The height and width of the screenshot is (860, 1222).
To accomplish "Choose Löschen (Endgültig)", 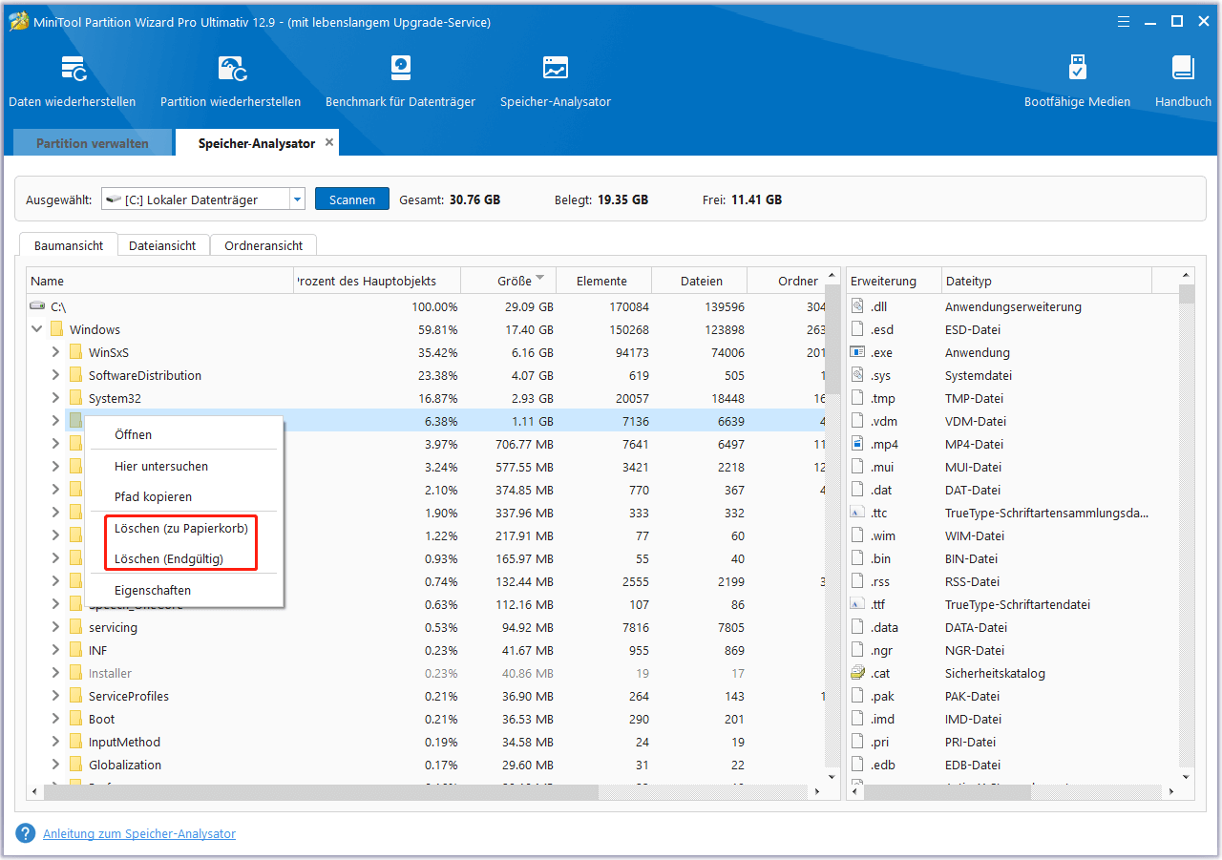I will click(x=184, y=558).
